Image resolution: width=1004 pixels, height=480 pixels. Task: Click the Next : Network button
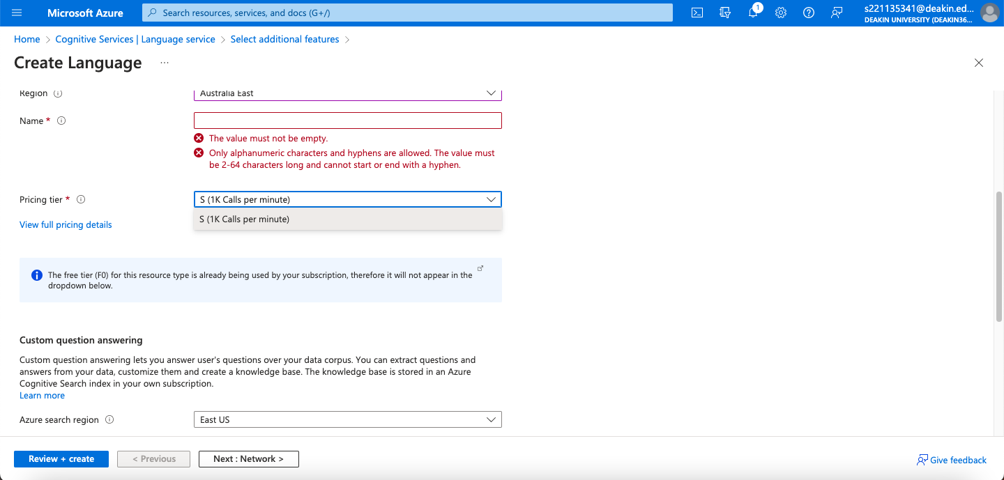pos(249,459)
